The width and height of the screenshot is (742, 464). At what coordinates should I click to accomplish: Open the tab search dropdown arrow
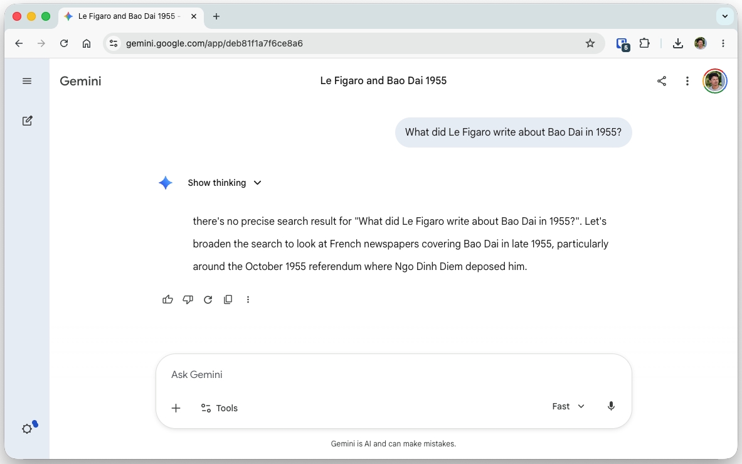(724, 16)
